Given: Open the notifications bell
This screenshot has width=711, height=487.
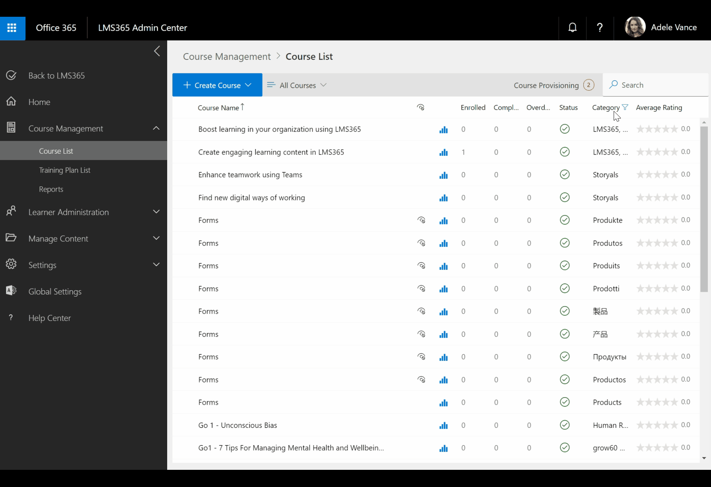Looking at the screenshot, I should tap(573, 28).
